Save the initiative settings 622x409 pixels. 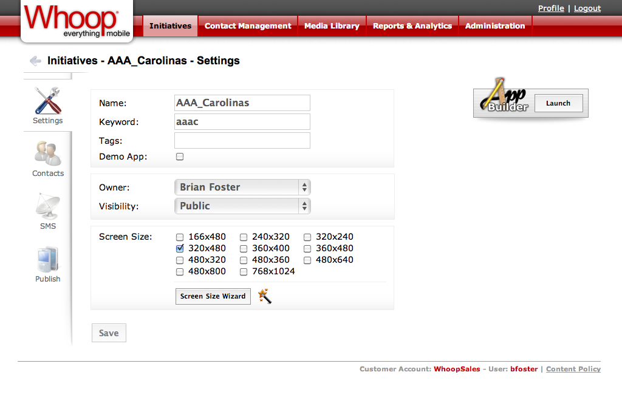[109, 333]
